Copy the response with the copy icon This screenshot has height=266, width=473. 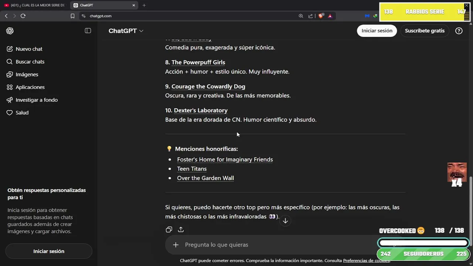(x=169, y=229)
